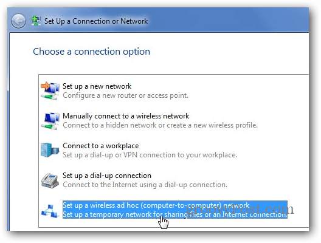Select 'Set up a new network' option title
Image resolution: width=321 pixels, height=243 pixels.
97,86
